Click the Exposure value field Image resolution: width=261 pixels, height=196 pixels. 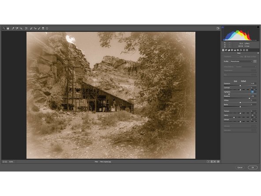pos(254,83)
